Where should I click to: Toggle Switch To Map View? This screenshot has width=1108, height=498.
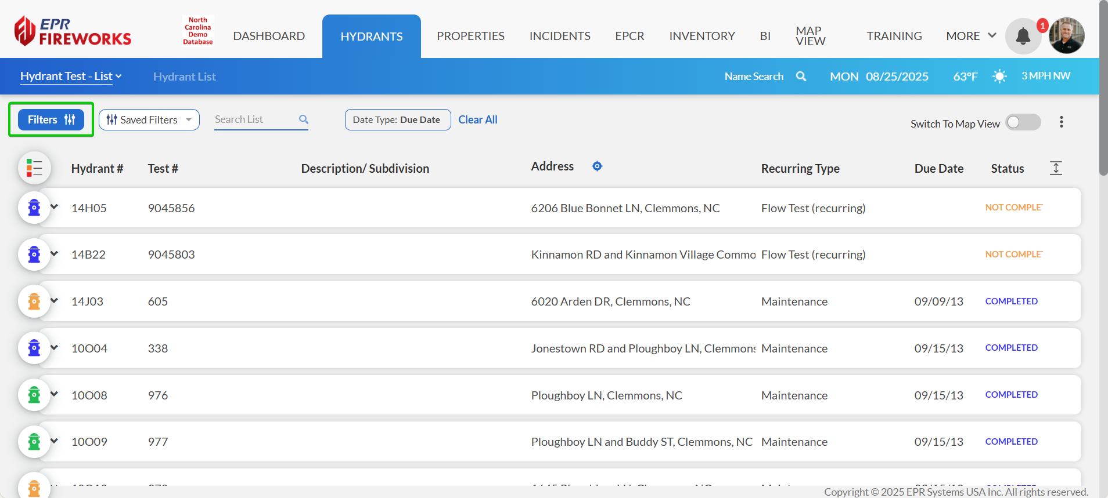point(1023,122)
